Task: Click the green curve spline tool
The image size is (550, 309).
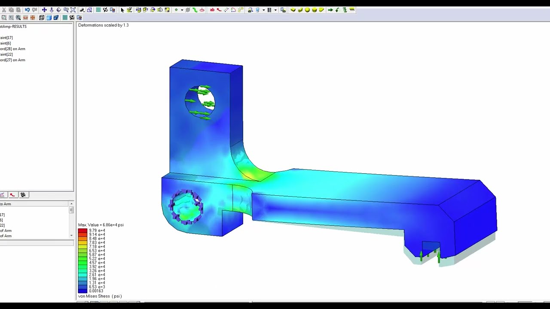Action: (195, 10)
